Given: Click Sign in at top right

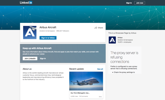Looking at the screenshot, I should (129, 3).
